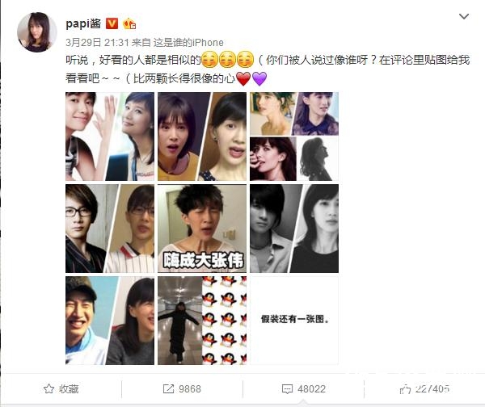
Task: Click the papi酱 username link
Action: tap(83, 23)
